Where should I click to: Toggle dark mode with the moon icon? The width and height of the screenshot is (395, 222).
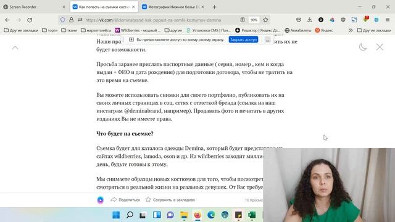pos(363,47)
